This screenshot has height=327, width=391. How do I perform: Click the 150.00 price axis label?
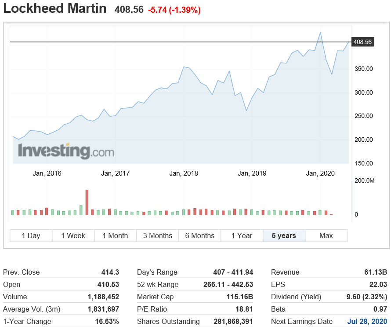(x=364, y=163)
